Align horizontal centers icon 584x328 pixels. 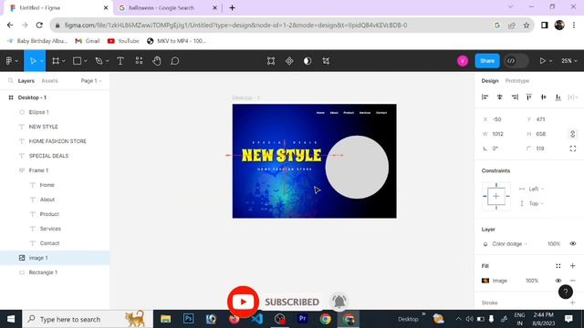[x=500, y=97]
